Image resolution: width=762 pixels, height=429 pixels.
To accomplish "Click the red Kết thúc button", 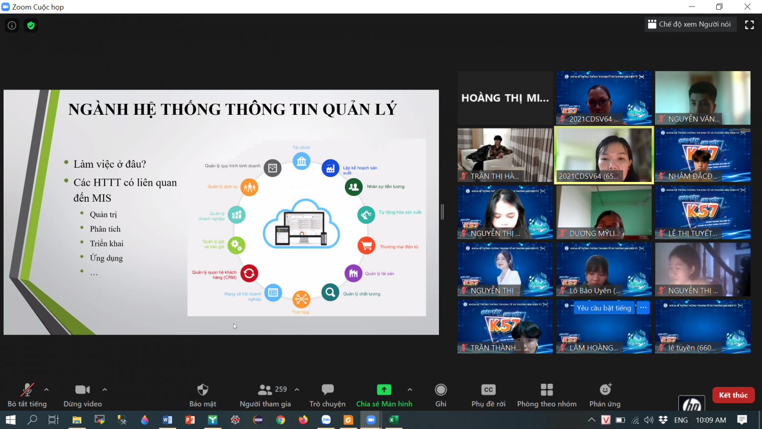I will point(733,395).
